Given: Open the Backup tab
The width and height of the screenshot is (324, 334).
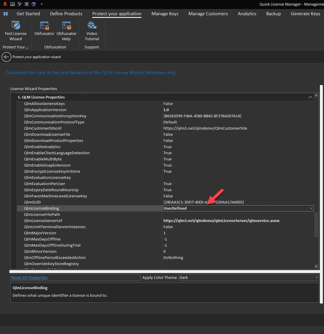Looking at the screenshot, I should pos(274,13).
